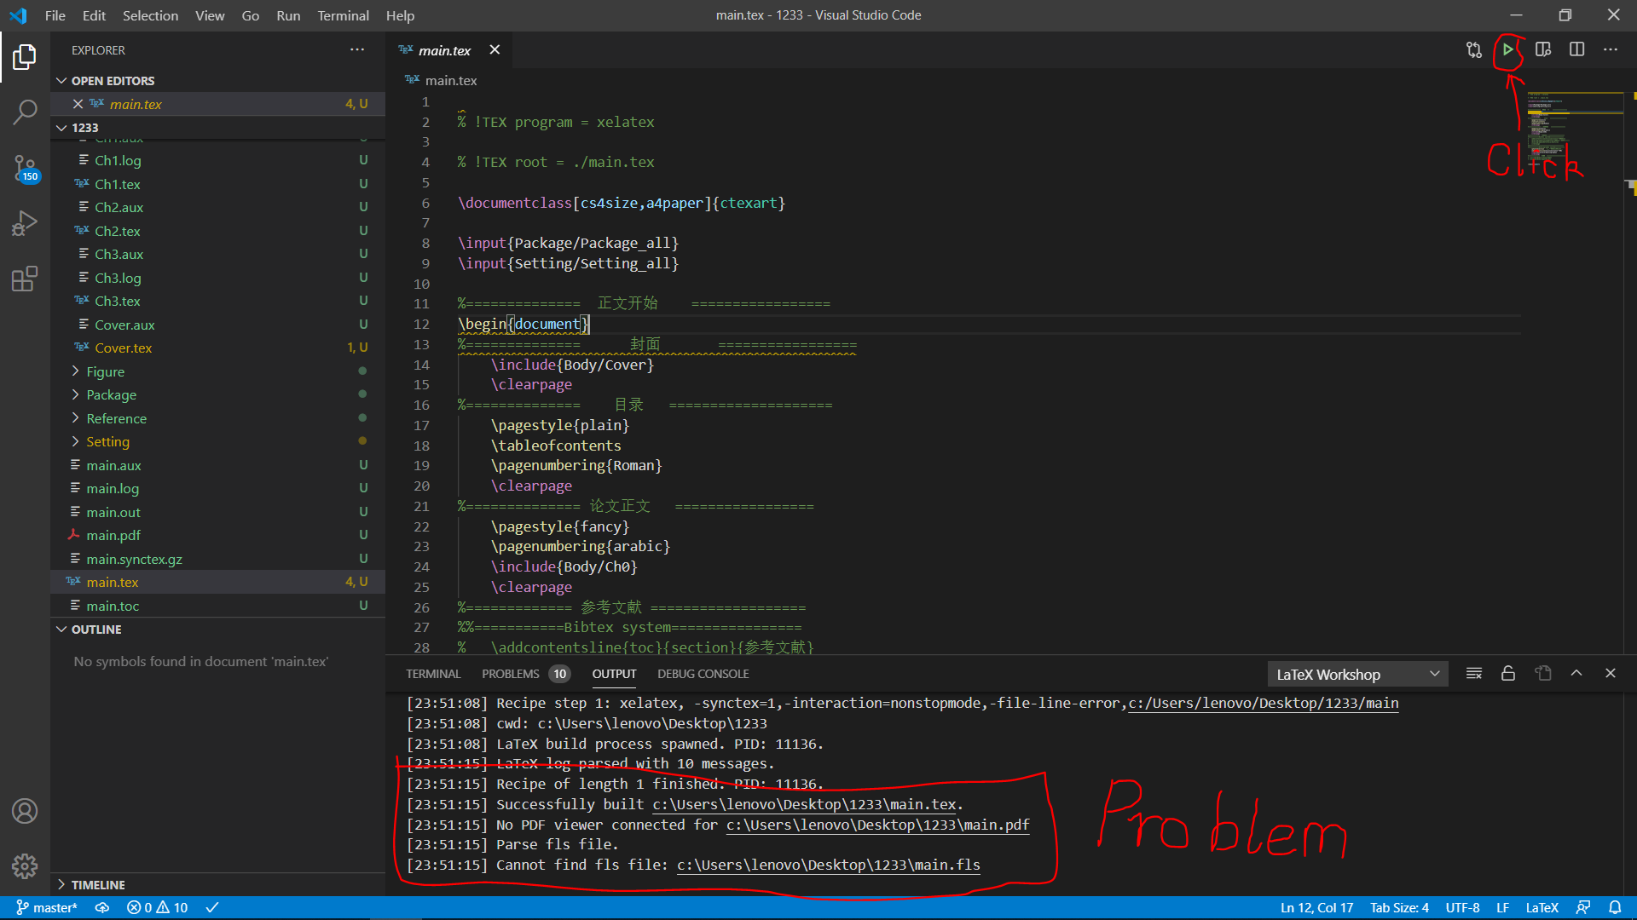Image resolution: width=1637 pixels, height=920 pixels.
Task: Click errors and warnings status count
Action: coord(157,907)
